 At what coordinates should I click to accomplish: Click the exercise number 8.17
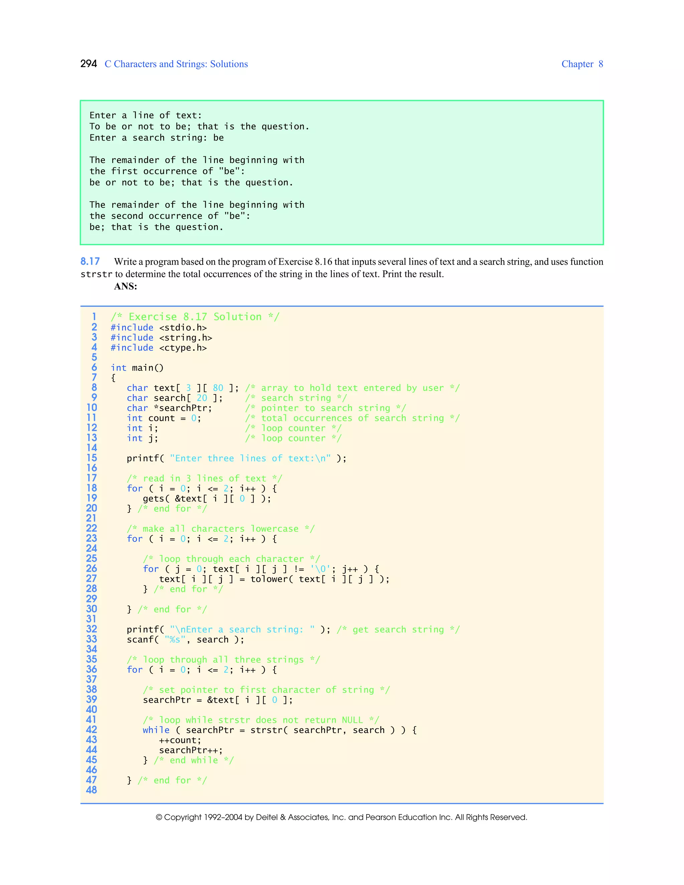pos(90,261)
